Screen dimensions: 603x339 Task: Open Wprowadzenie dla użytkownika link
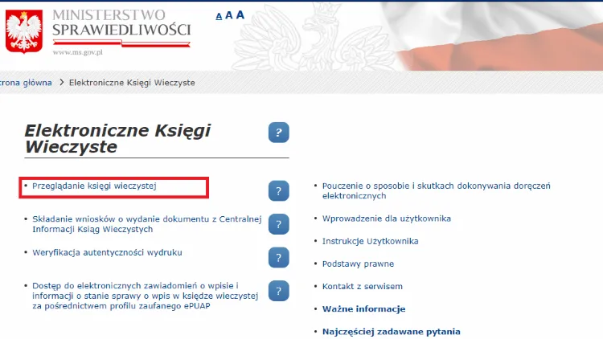387,219
